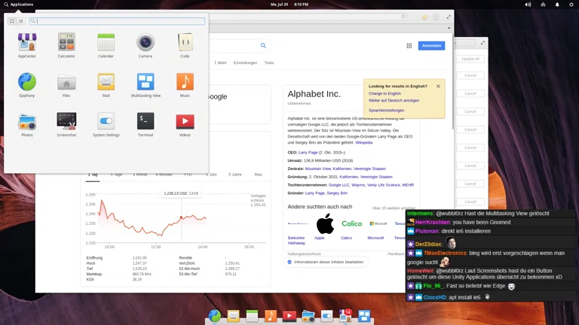Click Informationen dieser Infobox bearbeiten
Screen dimensions: 579x325
pos(326,262)
